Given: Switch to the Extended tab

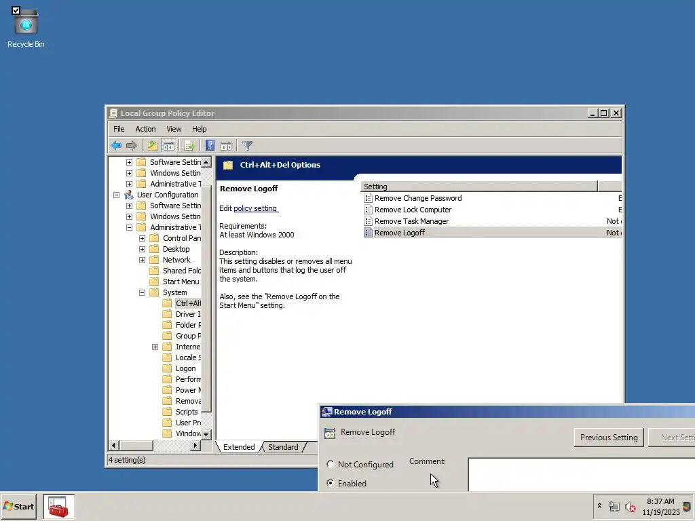Looking at the screenshot, I should pyautogui.click(x=239, y=447).
